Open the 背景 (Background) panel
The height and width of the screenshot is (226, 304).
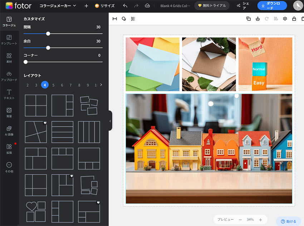point(9,112)
